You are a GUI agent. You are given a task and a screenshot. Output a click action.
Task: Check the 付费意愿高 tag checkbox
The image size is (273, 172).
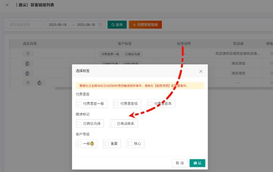[150, 104]
